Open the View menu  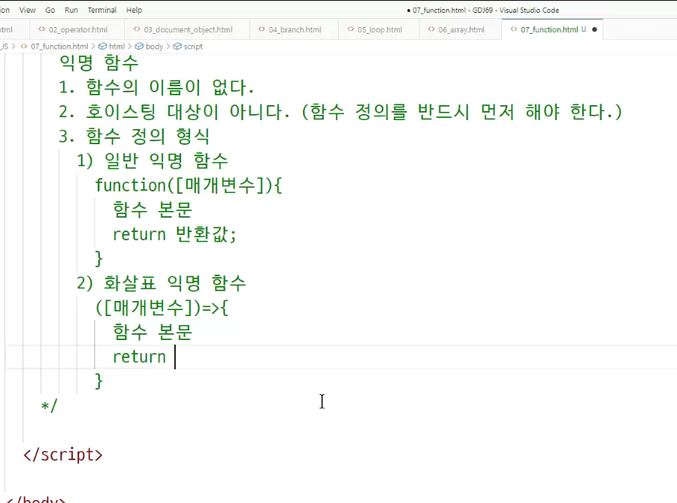27,10
